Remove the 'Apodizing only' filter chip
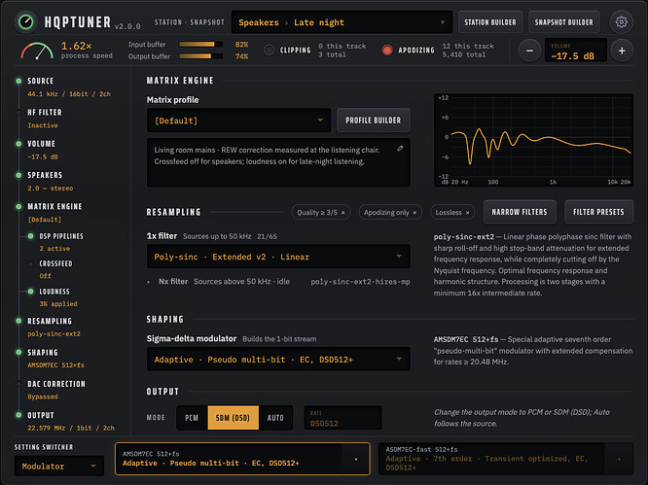This screenshot has height=485, width=648. (414, 213)
